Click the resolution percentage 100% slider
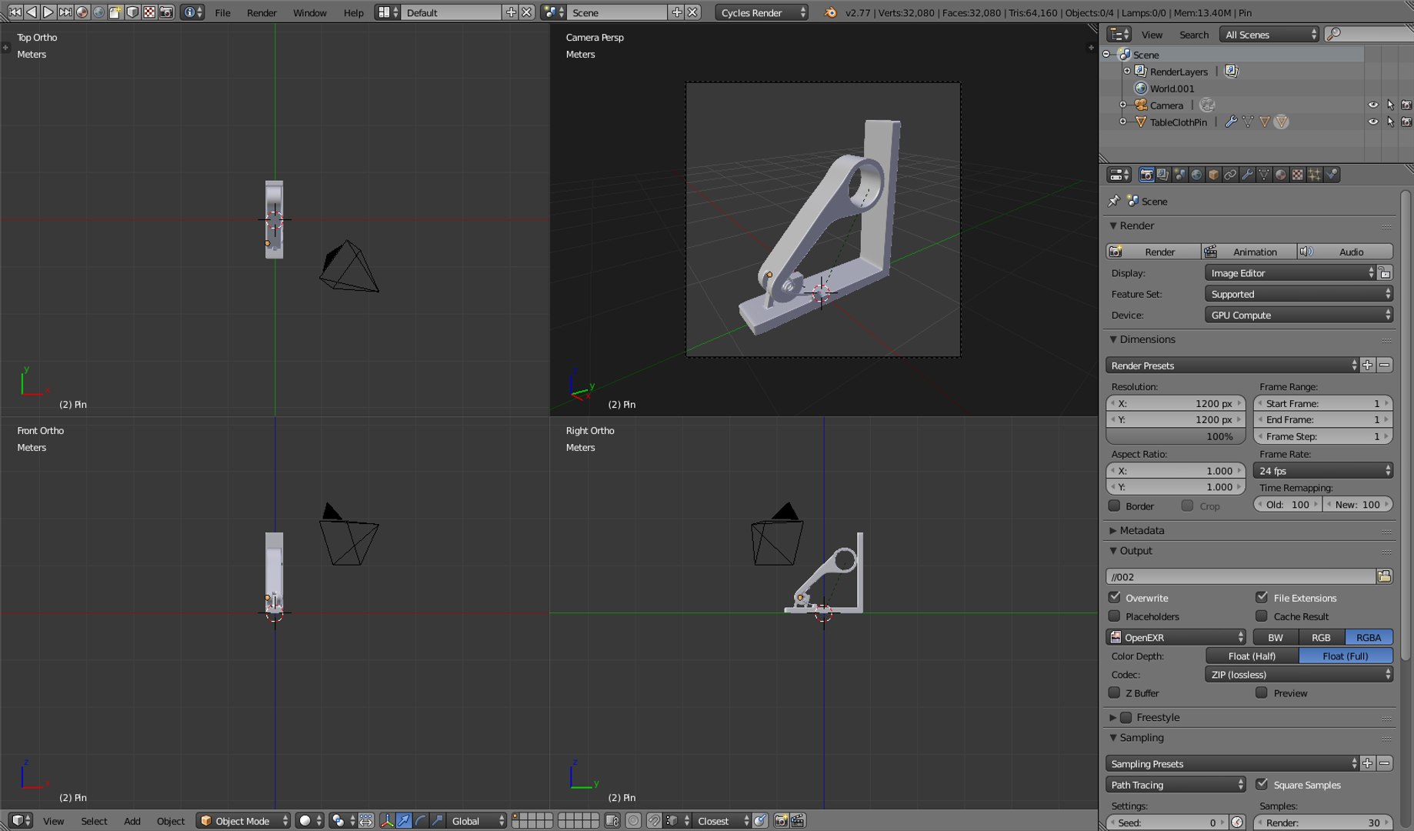1414x831 pixels. pyautogui.click(x=1176, y=436)
